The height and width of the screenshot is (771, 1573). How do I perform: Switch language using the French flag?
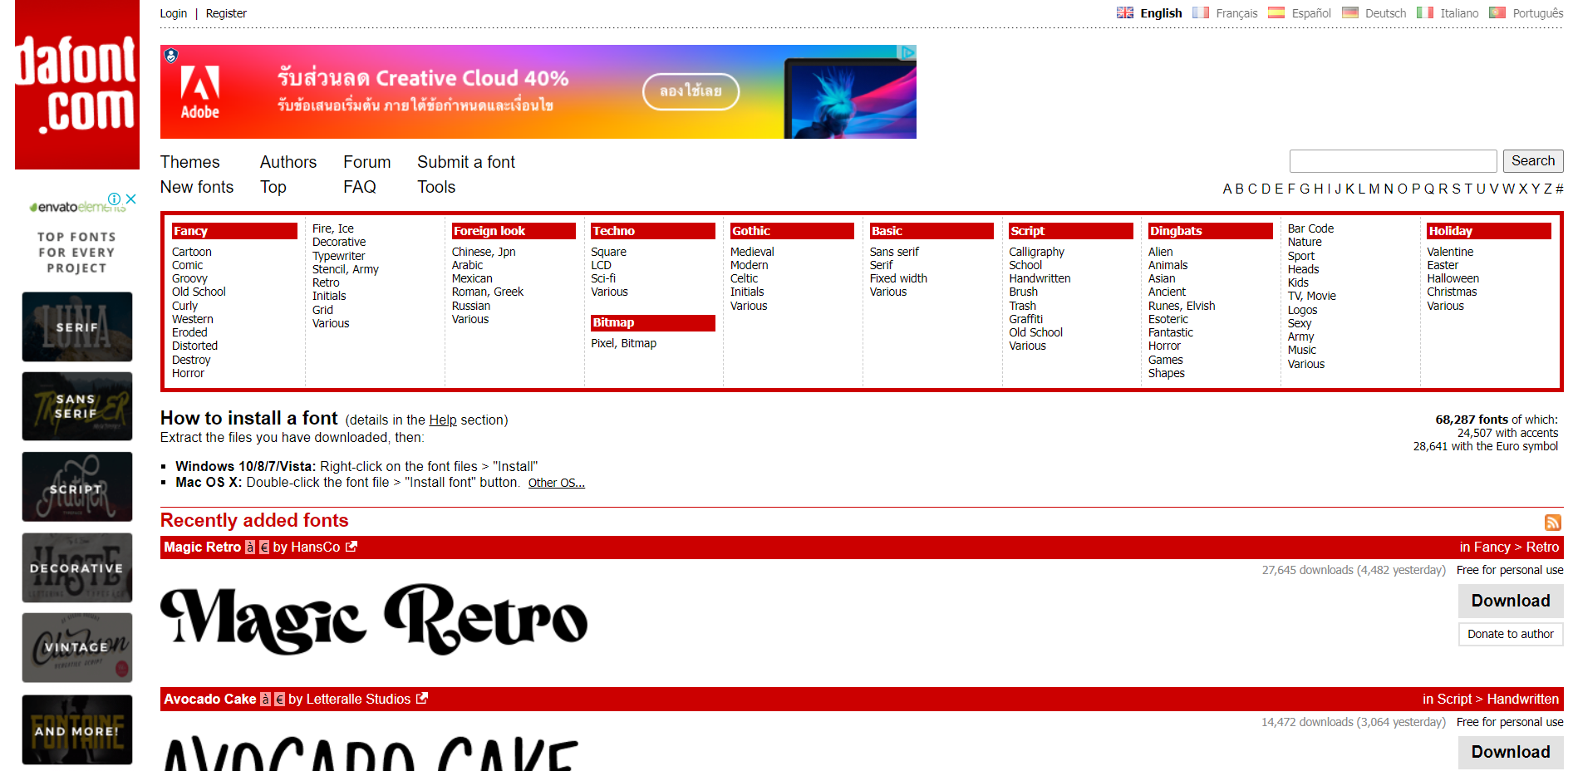(x=1200, y=12)
